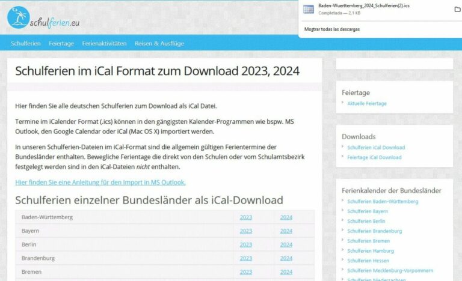Click the Downloads sidebar heading
The image size is (462, 281).
pyautogui.click(x=359, y=136)
